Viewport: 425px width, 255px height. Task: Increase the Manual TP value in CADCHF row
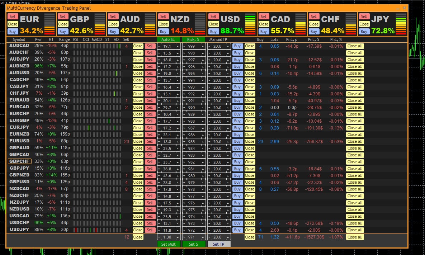[x=228, y=80]
